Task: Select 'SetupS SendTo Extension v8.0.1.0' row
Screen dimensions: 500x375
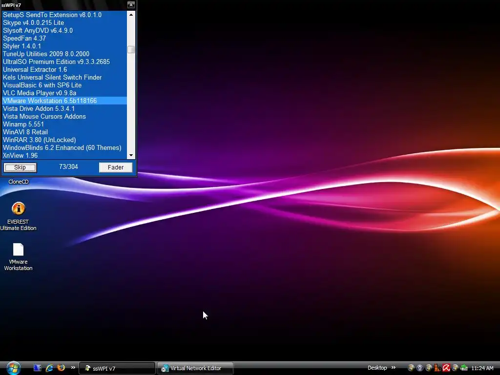Action: pos(64,15)
